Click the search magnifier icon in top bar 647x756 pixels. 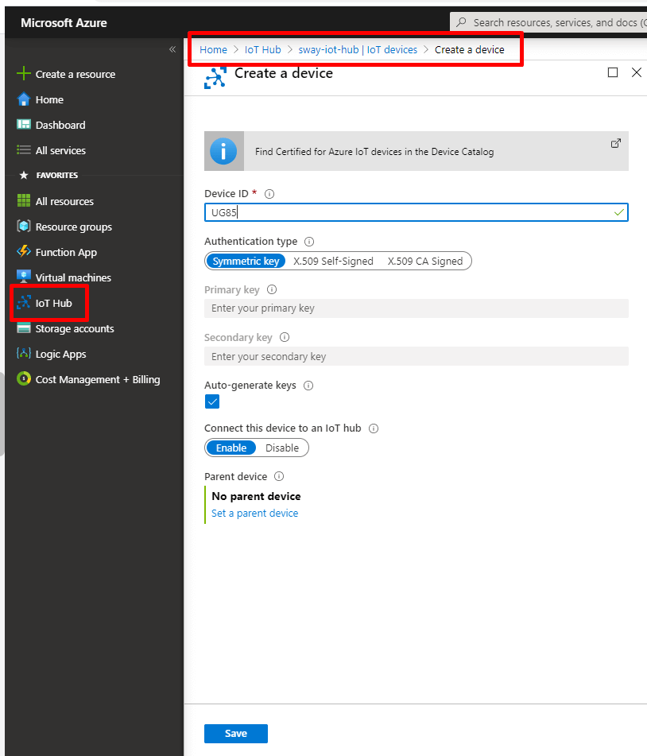(461, 22)
